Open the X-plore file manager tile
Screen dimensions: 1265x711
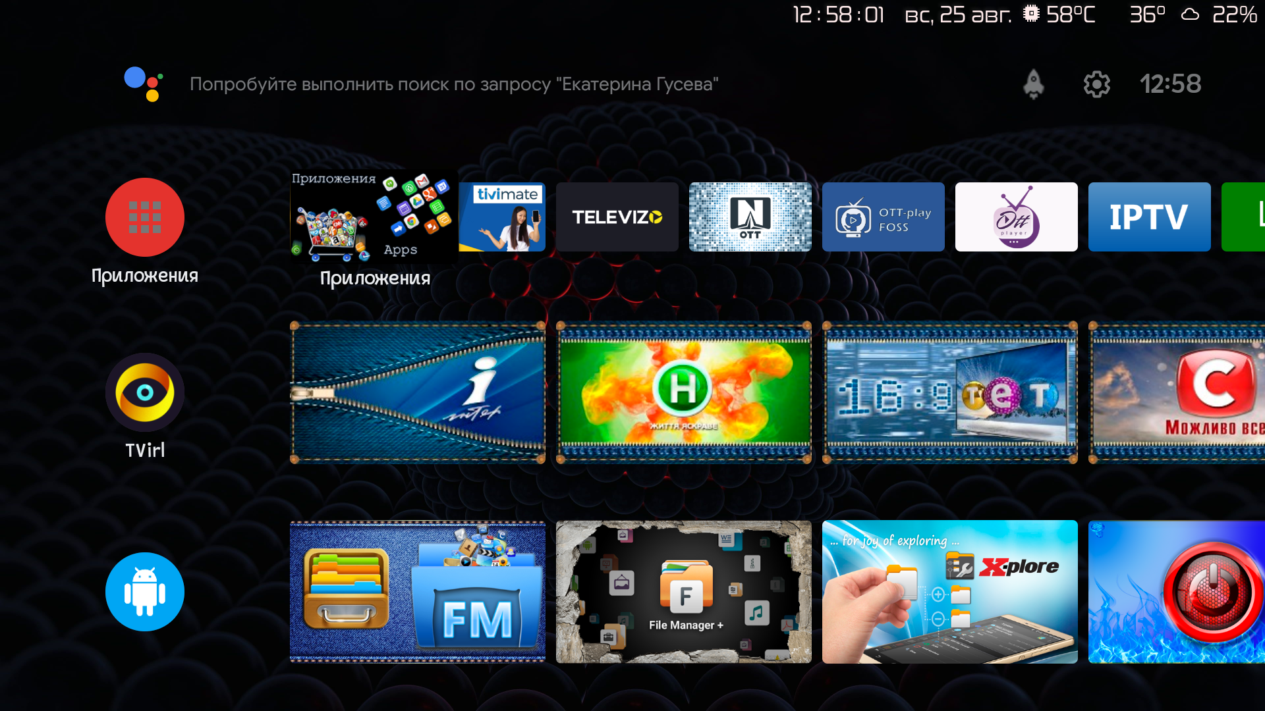pos(950,592)
